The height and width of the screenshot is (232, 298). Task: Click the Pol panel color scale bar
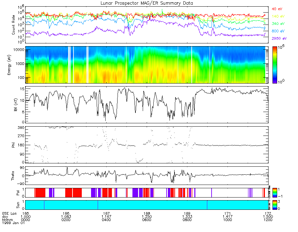coord(274,193)
